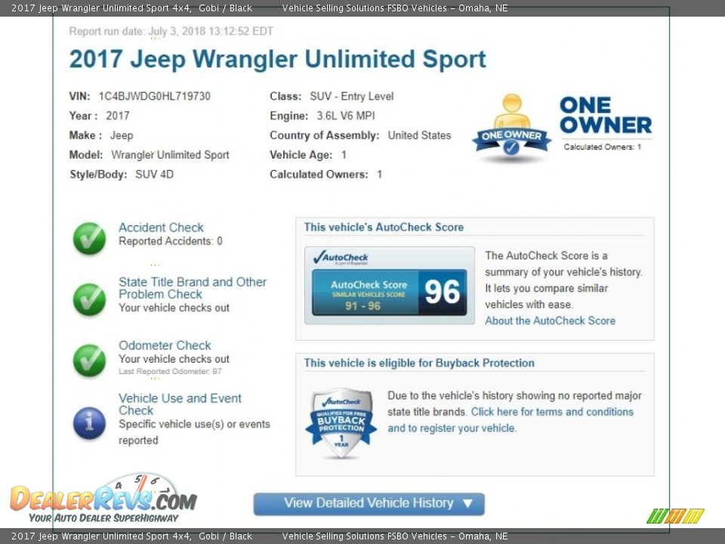Click the Style/Body value SUV 4D
This screenshot has width=725, height=544.
[154, 175]
